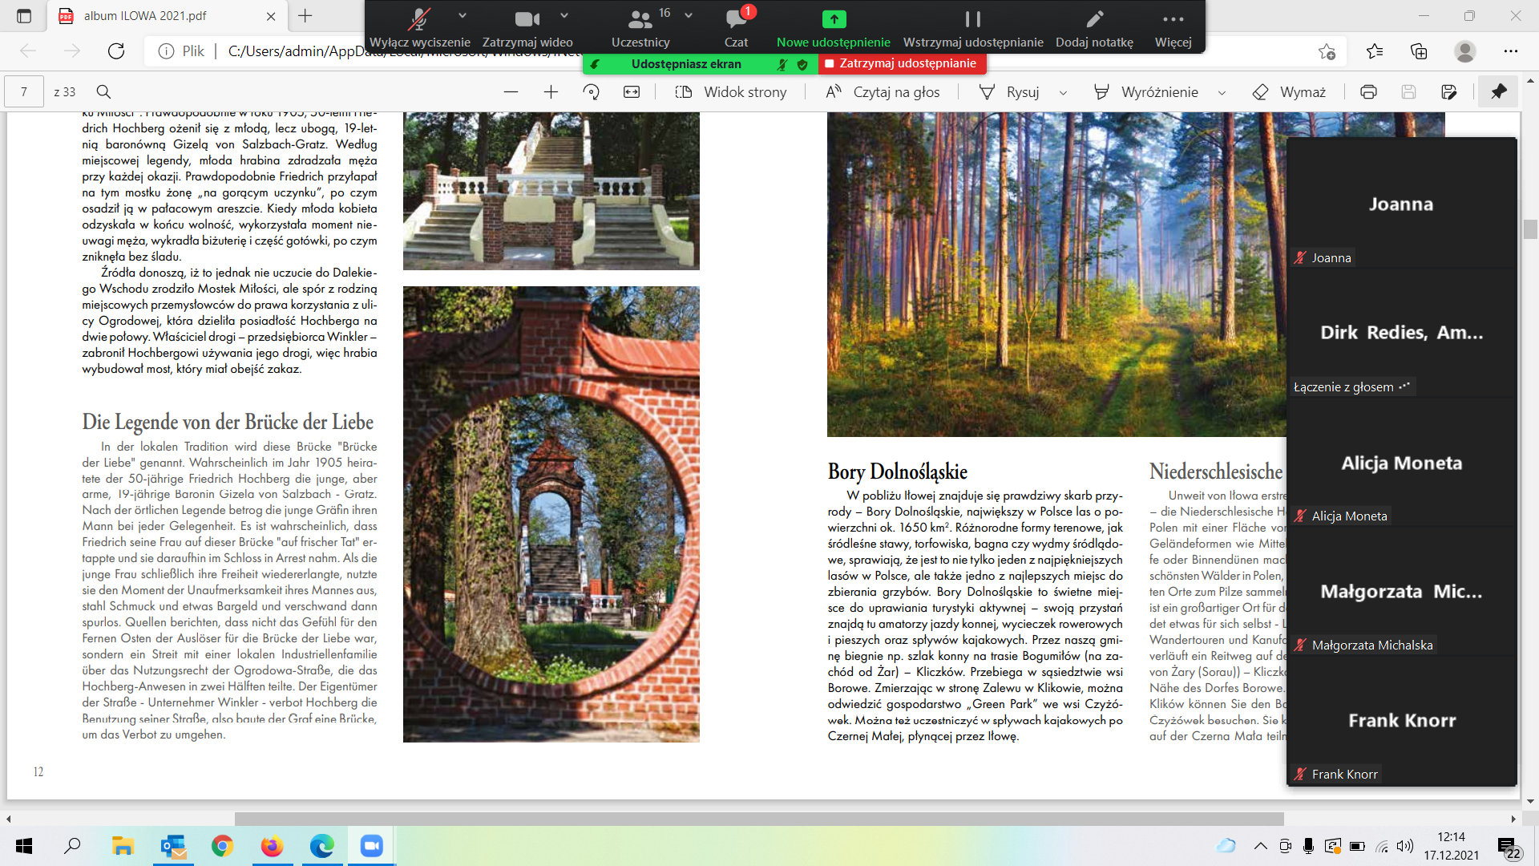Click the fit to page icon
The image size is (1539, 866).
pos(632,92)
